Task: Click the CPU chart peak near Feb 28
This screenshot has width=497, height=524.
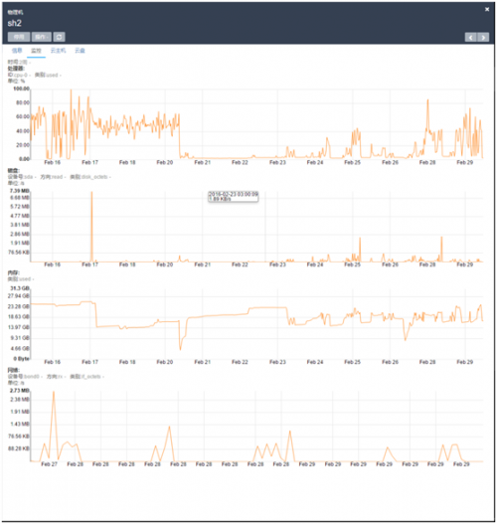Action: [x=427, y=100]
